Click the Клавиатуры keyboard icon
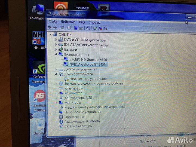Image resolution: width=196 pixels, height=147 pixels. [x=61, y=88]
